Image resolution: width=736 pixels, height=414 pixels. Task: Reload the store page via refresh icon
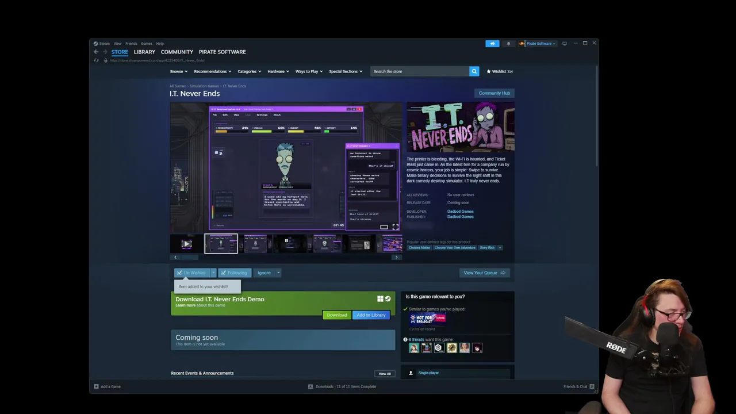pos(96,60)
